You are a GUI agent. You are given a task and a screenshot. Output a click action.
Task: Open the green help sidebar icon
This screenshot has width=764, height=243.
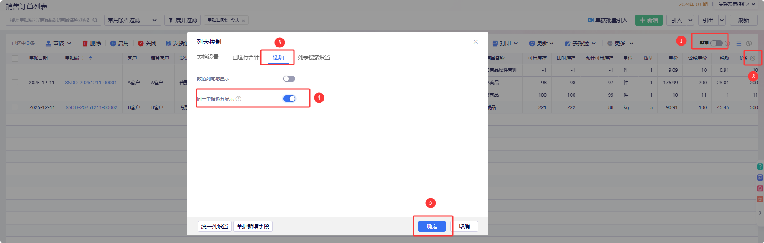(x=760, y=167)
